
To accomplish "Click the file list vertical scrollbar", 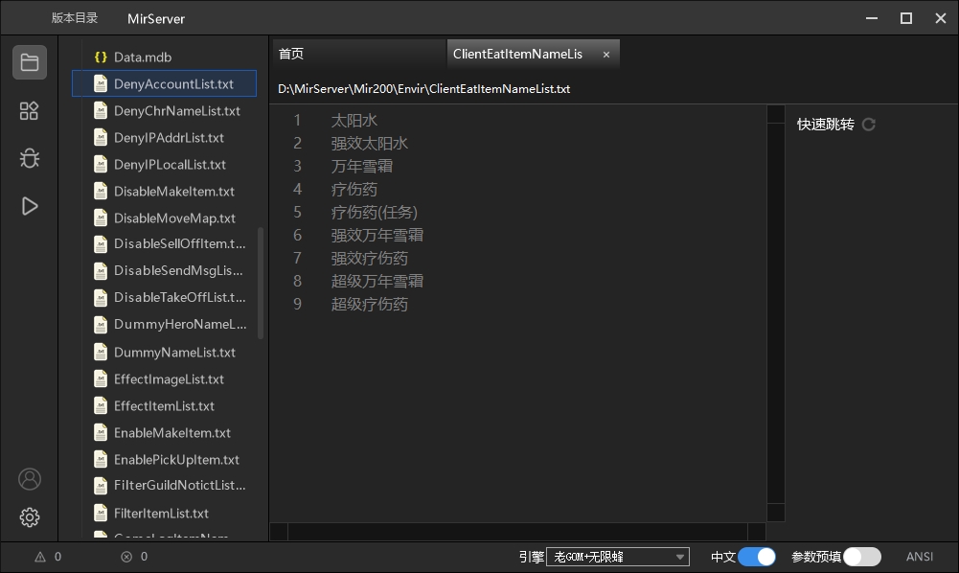I will pyautogui.click(x=261, y=283).
